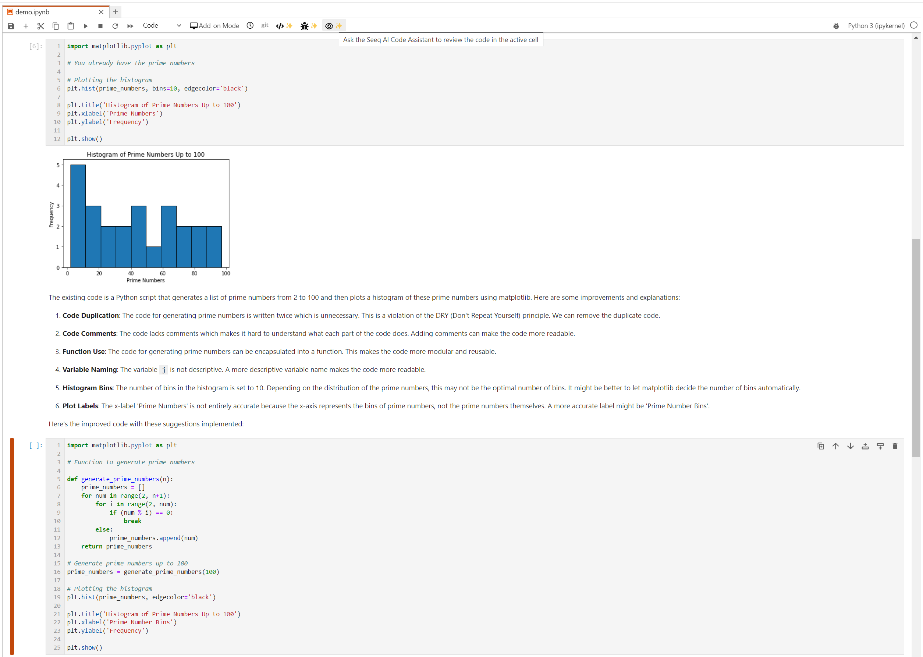Save the notebook with the disk icon

[11, 26]
